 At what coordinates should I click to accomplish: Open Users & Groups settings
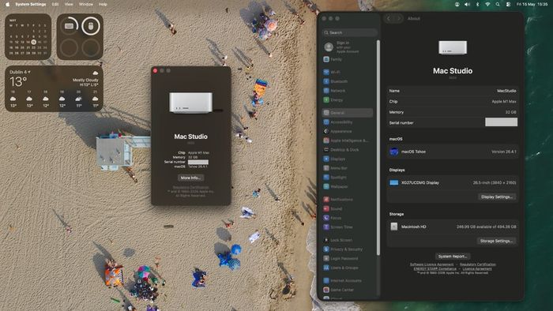pos(348,268)
